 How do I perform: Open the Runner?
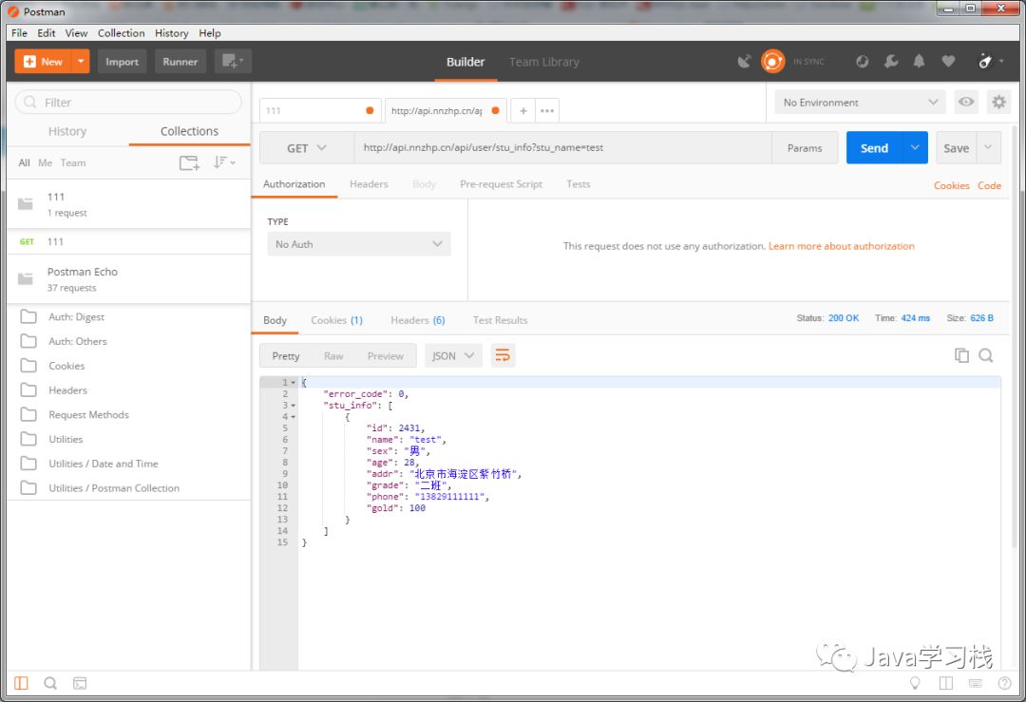180,62
